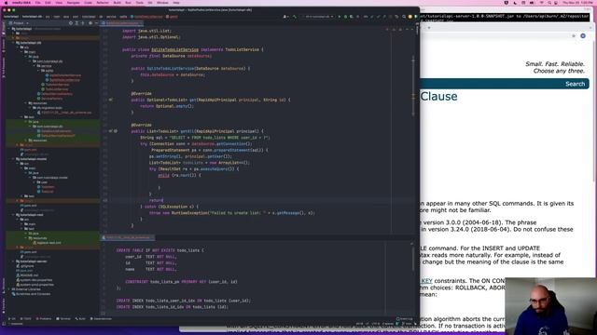Viewport: 597px width, 335px height.
Task: Toggle tool window quick access corner icon
Action: pos(4,324)
